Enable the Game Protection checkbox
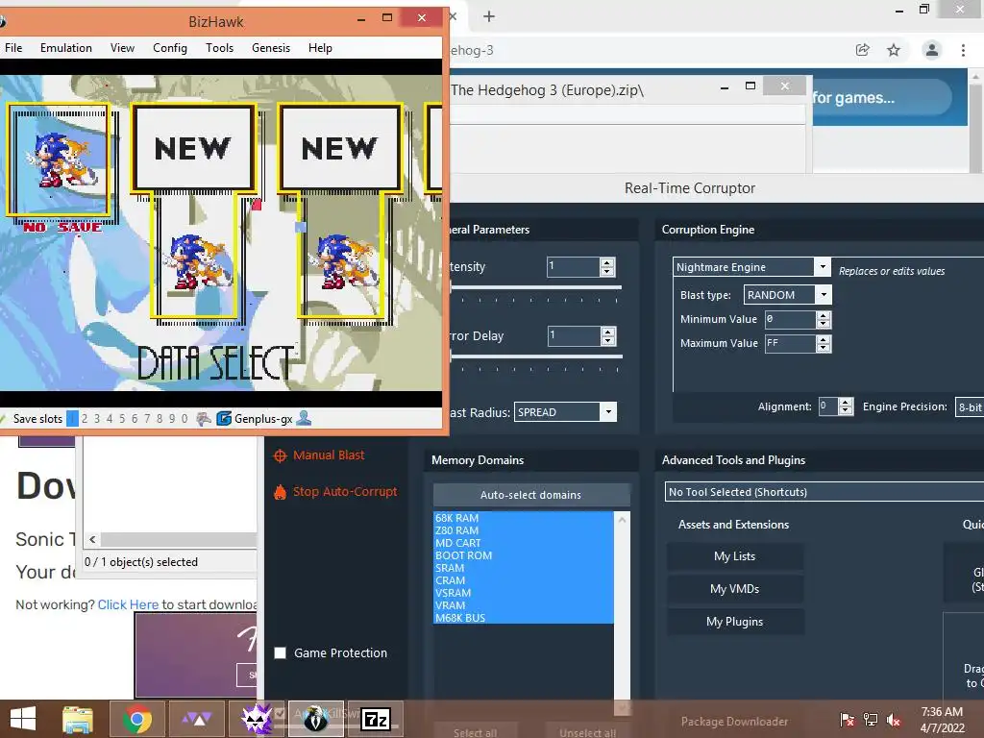This screenshot has height=738, width=984. tap(280, 652)
